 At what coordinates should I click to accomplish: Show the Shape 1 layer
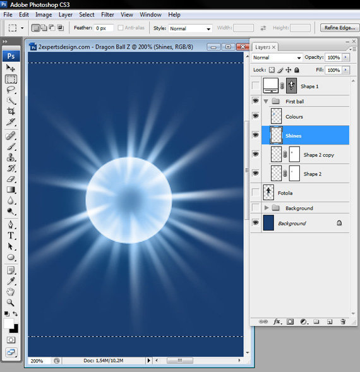(x=255, y=86)
